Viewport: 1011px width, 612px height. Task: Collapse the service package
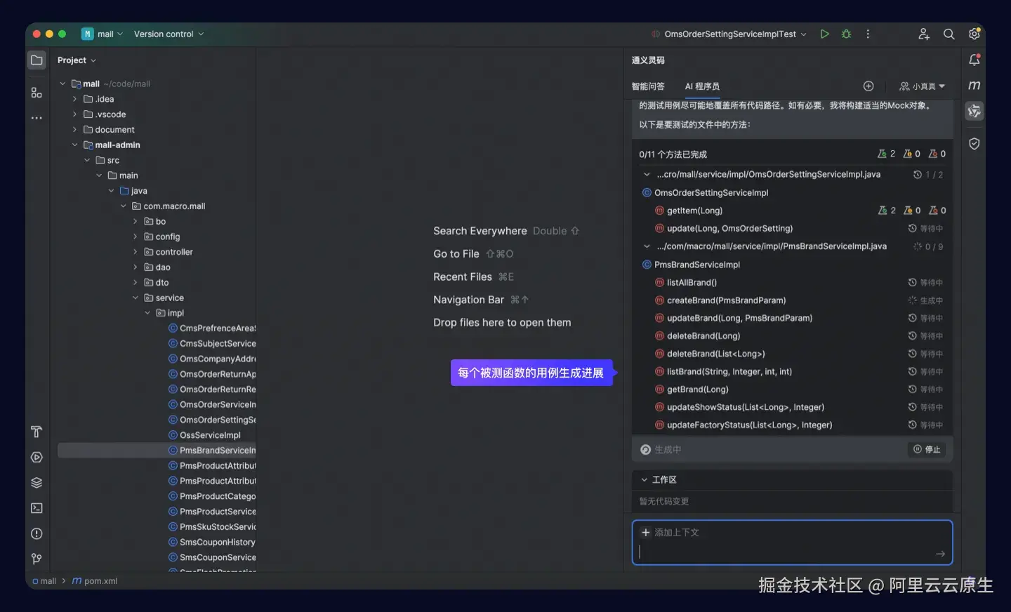coord(136,298)
